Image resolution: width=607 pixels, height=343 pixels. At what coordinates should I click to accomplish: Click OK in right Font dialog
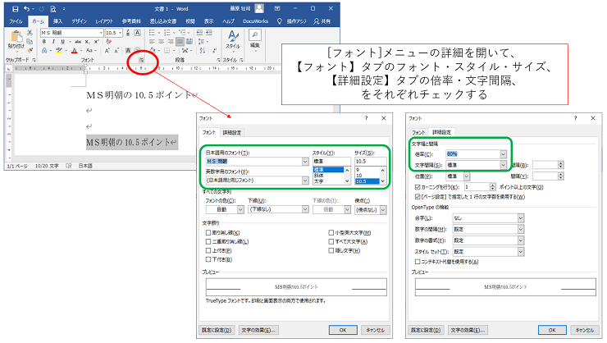tap(552, 330)
